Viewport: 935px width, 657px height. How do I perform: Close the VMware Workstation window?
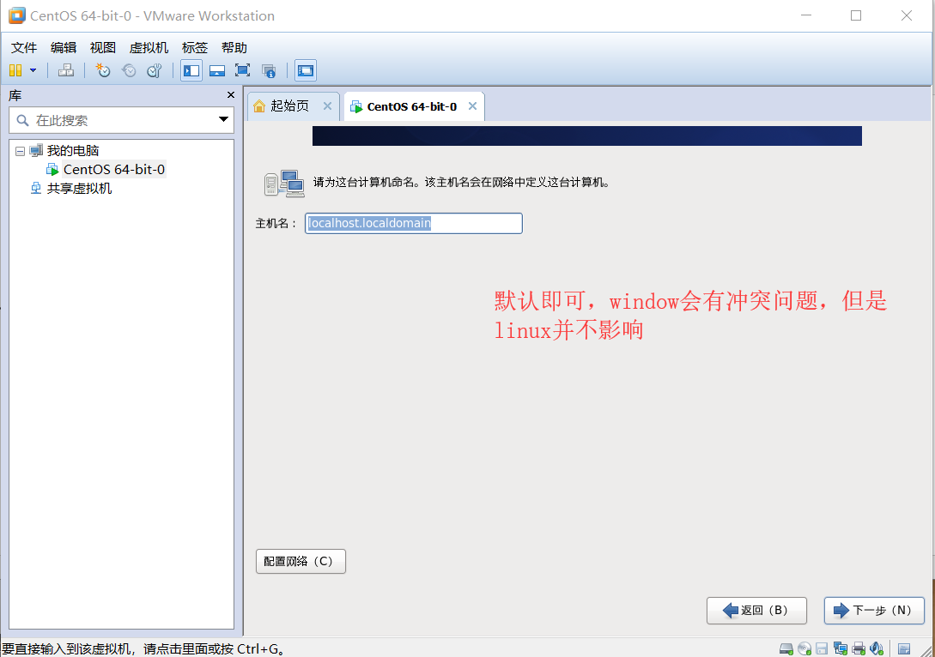(x=907, y=15)
